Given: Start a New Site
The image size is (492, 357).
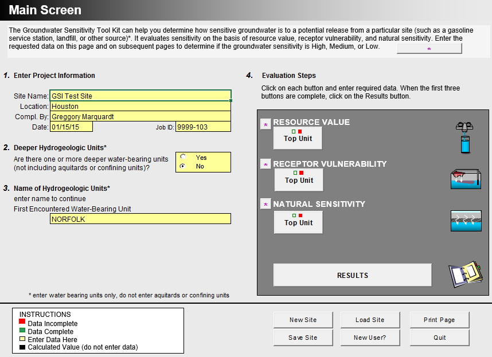Looking at the screenshot, I should point(303,320).
